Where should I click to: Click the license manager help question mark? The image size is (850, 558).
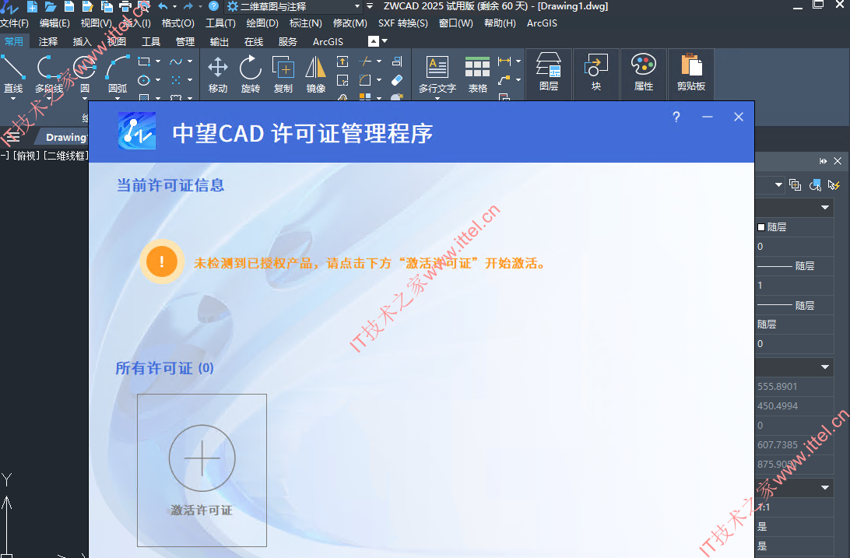tap(676, 117)
